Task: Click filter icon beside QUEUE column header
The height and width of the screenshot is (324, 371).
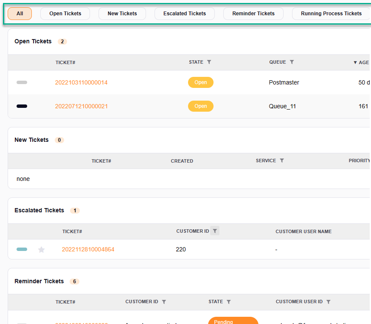Action: 292,62
